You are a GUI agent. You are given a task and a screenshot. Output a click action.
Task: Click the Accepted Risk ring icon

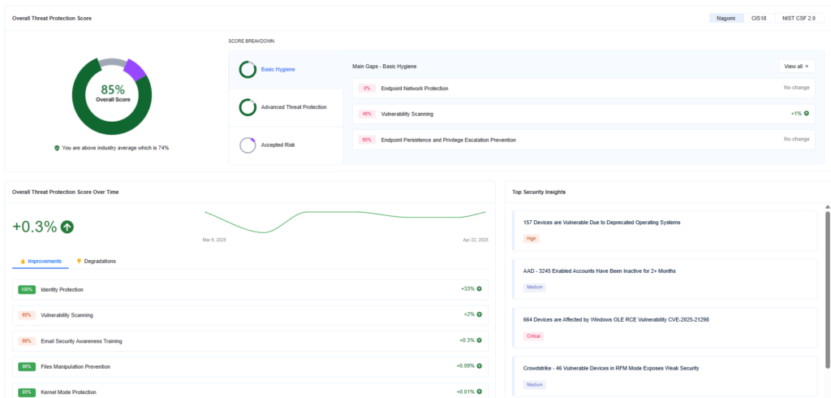point(248,145)
